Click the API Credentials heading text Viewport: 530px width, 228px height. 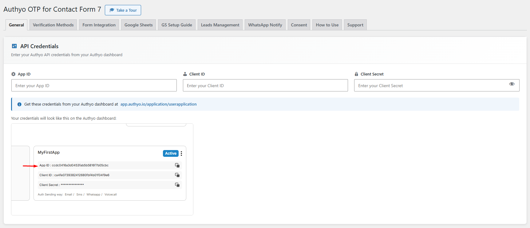coord(39,46)
